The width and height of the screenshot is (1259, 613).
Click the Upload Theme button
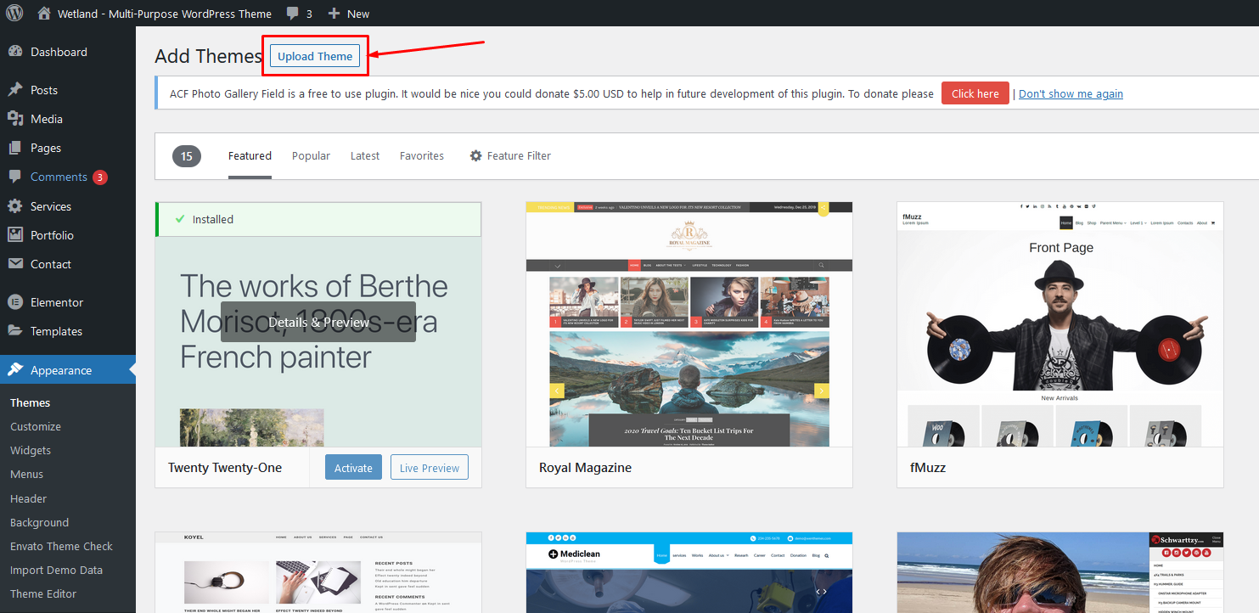pos(315,56)
